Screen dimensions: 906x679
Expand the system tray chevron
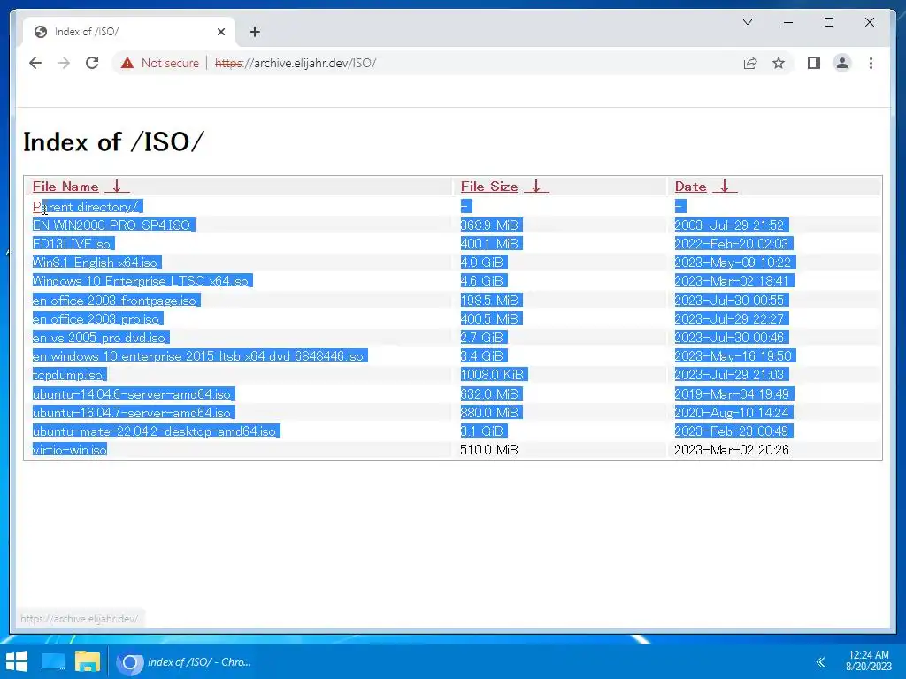click(820, 661)
